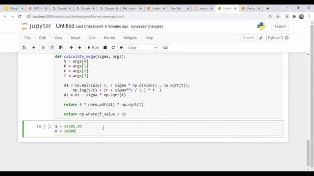Open the Cell menu

pos(92,38)
